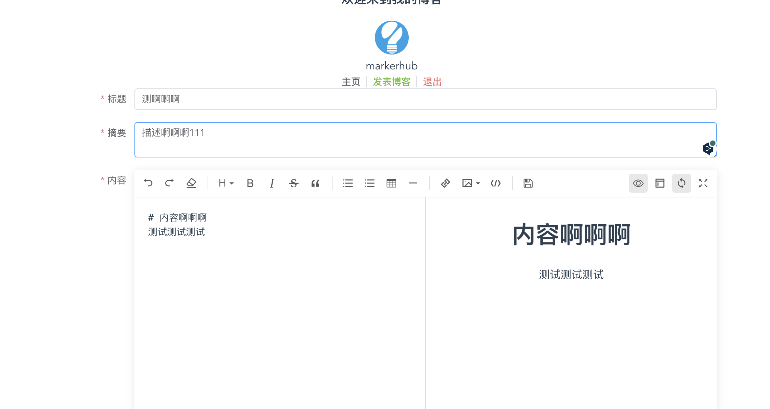770x409 pixels.
Task: Click the 标题 title input field
Action: tap(425, 99)
